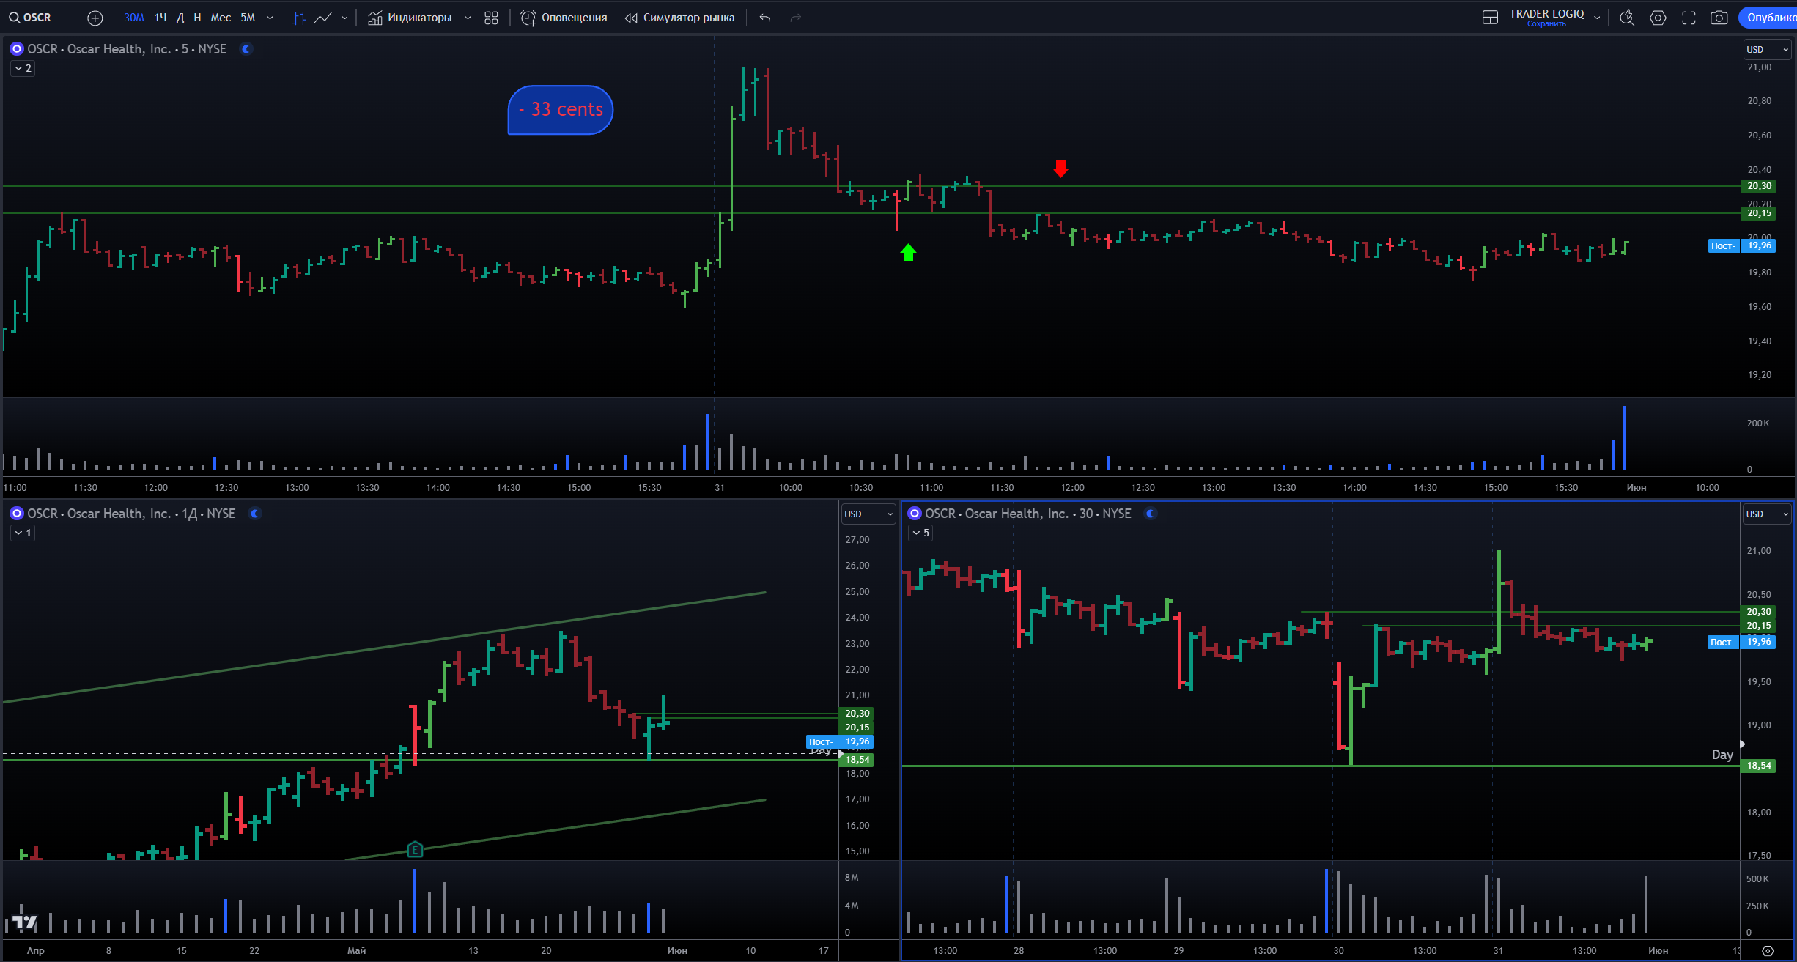Open TRADER LOGIQ layout name
1797x962 pixels.
click(x=1546, y=14)
